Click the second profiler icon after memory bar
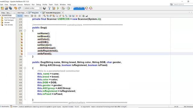The height and width of the screenshot is (108, 193). (x=91, y=8)
